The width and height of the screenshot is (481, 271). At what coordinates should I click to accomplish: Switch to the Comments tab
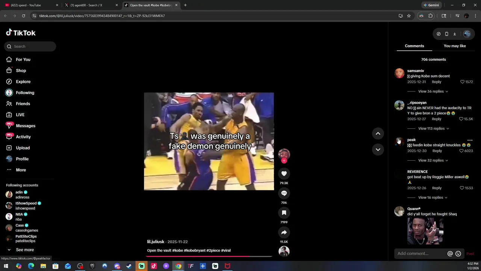click(414, 46)
